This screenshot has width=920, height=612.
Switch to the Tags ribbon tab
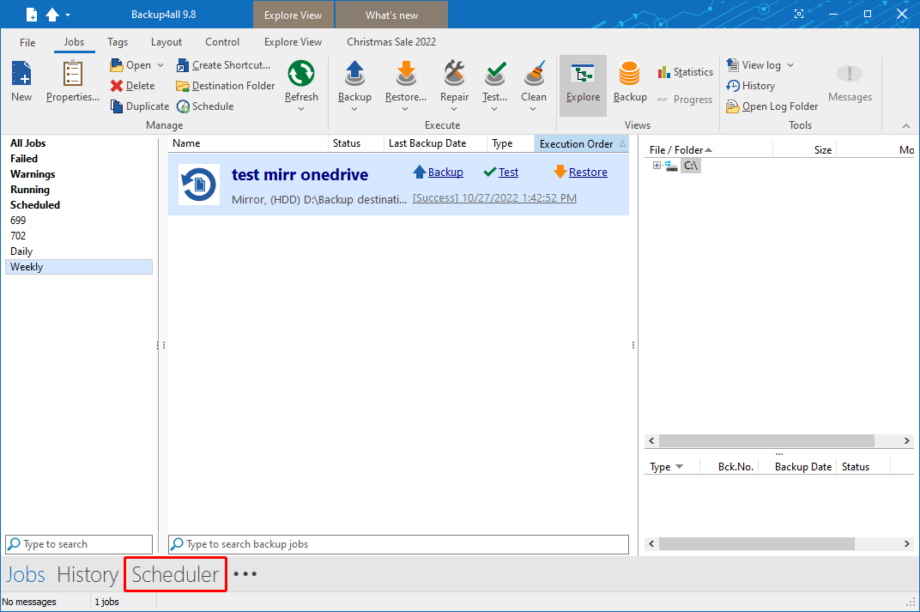point(118,41)
